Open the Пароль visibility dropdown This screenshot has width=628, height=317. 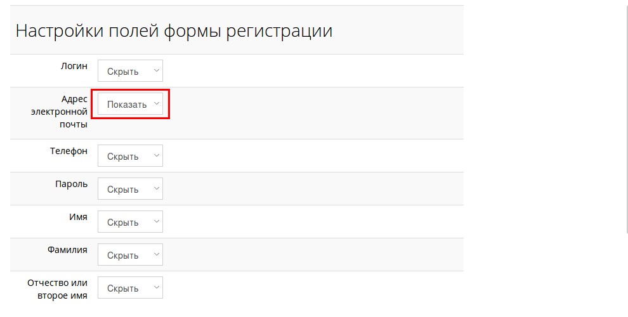pyautogui.click(x=130, y=189)
